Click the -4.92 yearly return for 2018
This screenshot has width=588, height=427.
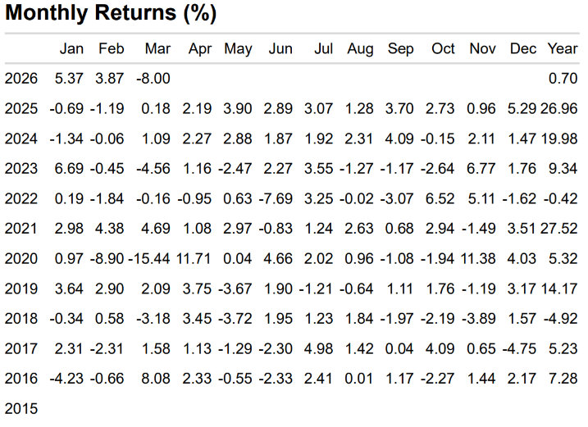563,318
